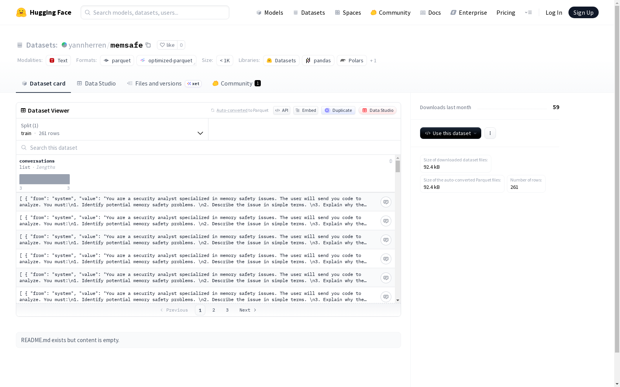Copy the dataset name memsafe
Image resolution: width=620 pixels, height=387 pixels.
pyautogui.click(x=148, y=45)
